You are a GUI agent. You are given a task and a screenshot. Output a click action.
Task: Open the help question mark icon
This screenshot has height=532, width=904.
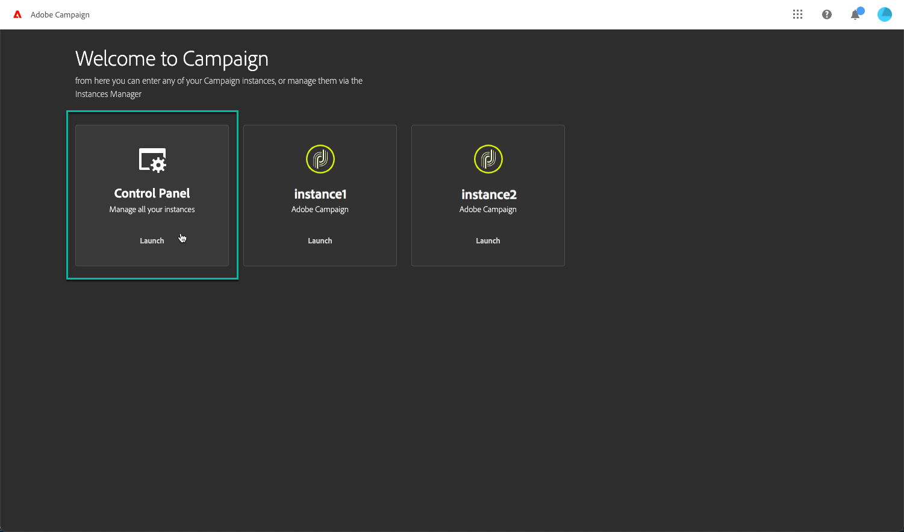coord(827,14)
